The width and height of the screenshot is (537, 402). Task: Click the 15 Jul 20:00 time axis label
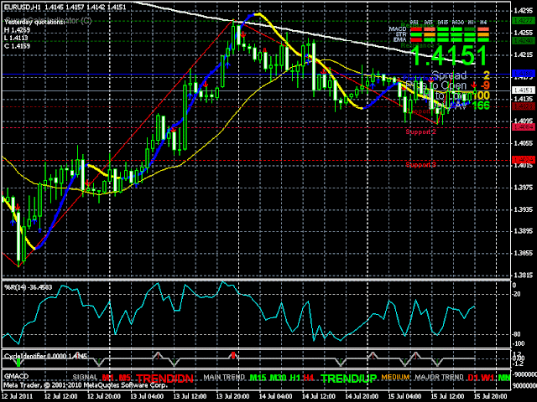coord(491,396)
